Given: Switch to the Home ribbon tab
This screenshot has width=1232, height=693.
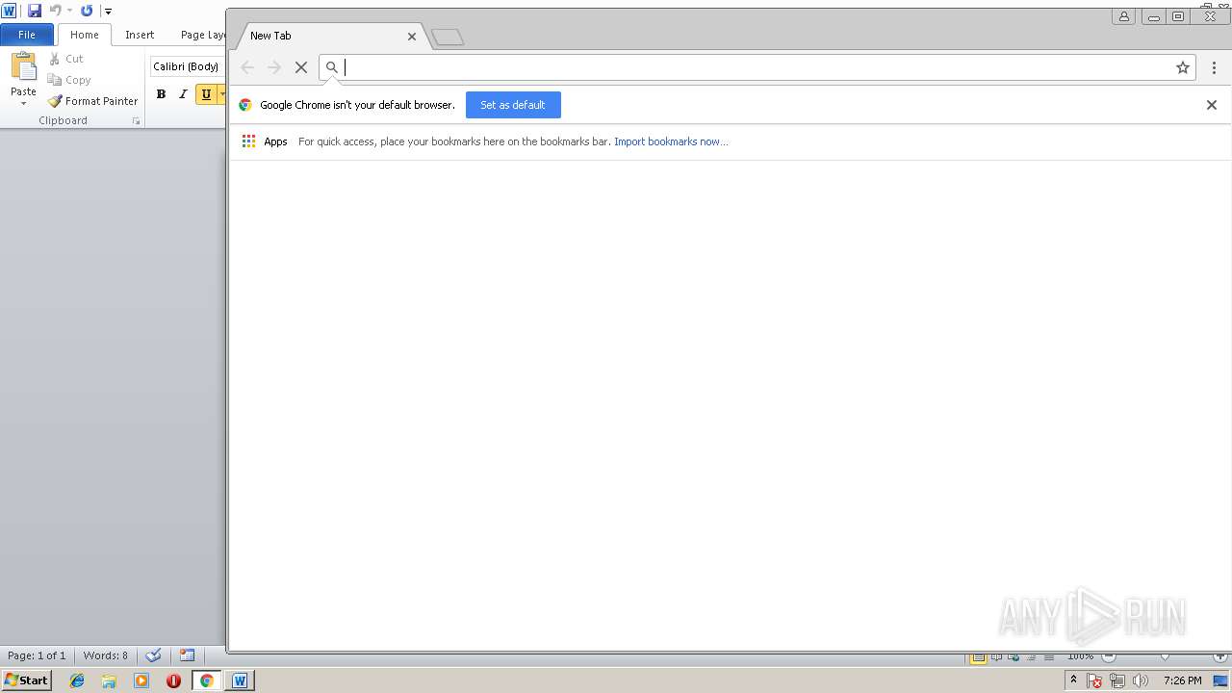Looking at the screenshot, I should click(85, 35).
